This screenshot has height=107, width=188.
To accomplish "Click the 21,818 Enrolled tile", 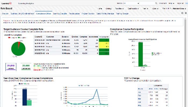I will click(11, 66).
